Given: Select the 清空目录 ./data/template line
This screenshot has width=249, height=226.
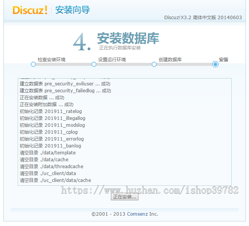Looking at the screenshot, I should 48,153.
